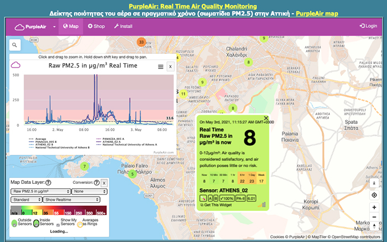Open the chart hamburger menu
This screenshot has height=242, width=387.
[x=160, y=66]
